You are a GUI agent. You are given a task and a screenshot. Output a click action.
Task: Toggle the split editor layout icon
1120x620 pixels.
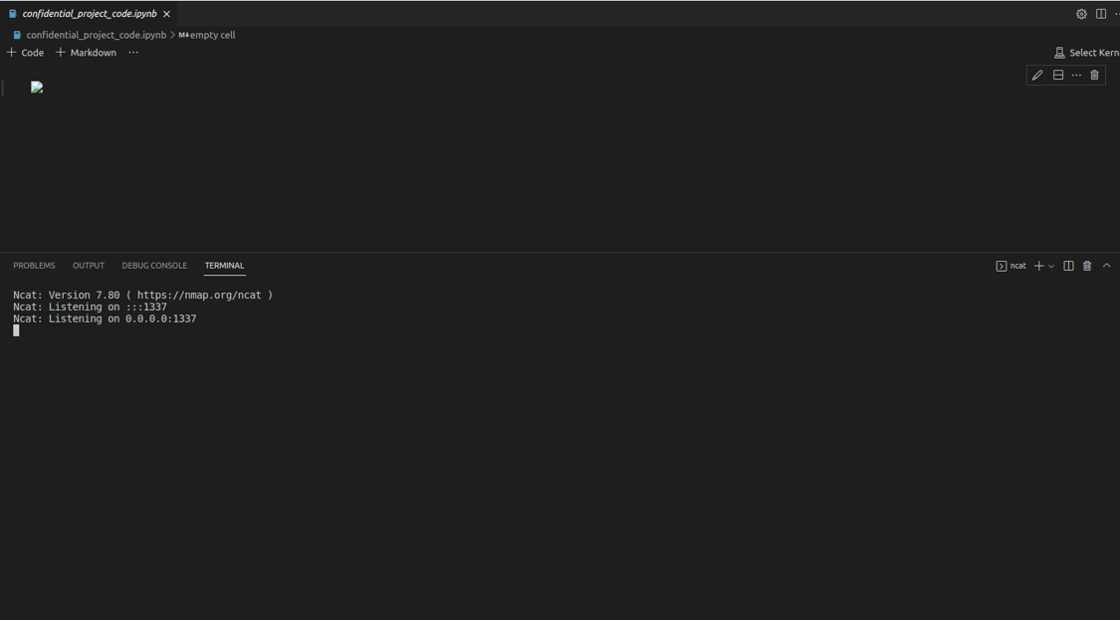click(x=1100, y=13)
